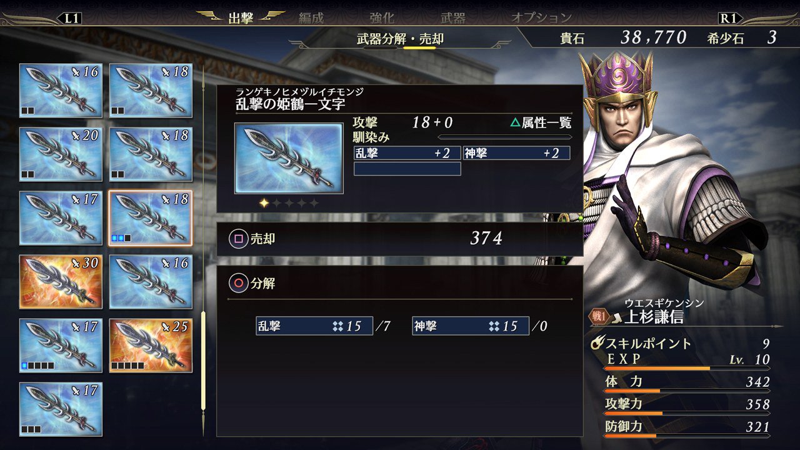Click the weapon star rarity row
Viewport: 800px width, 450px height.
tap(289, 203)
